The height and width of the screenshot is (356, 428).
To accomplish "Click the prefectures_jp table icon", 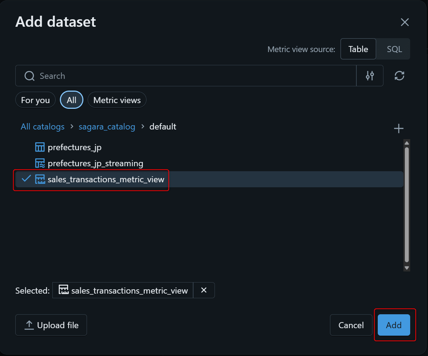I will [40, 147].
